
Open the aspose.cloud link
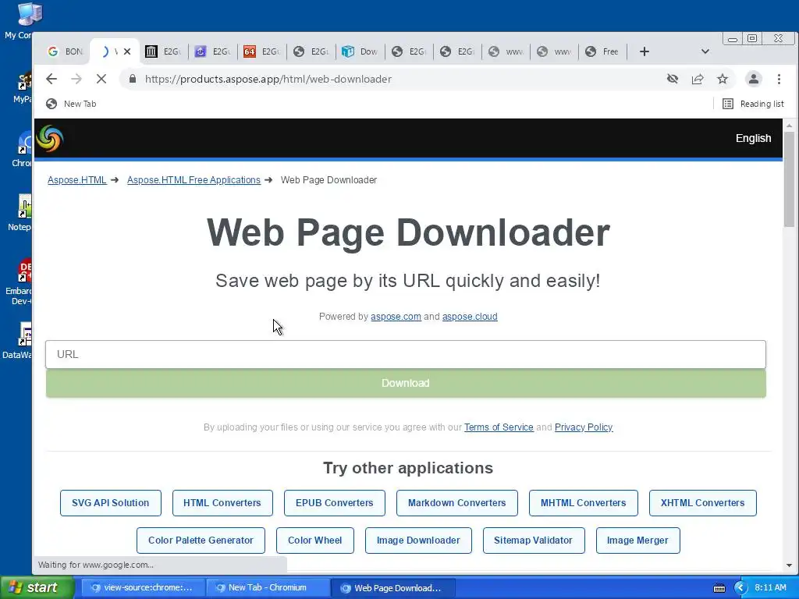pyautogui.click(x=470, y=317)
